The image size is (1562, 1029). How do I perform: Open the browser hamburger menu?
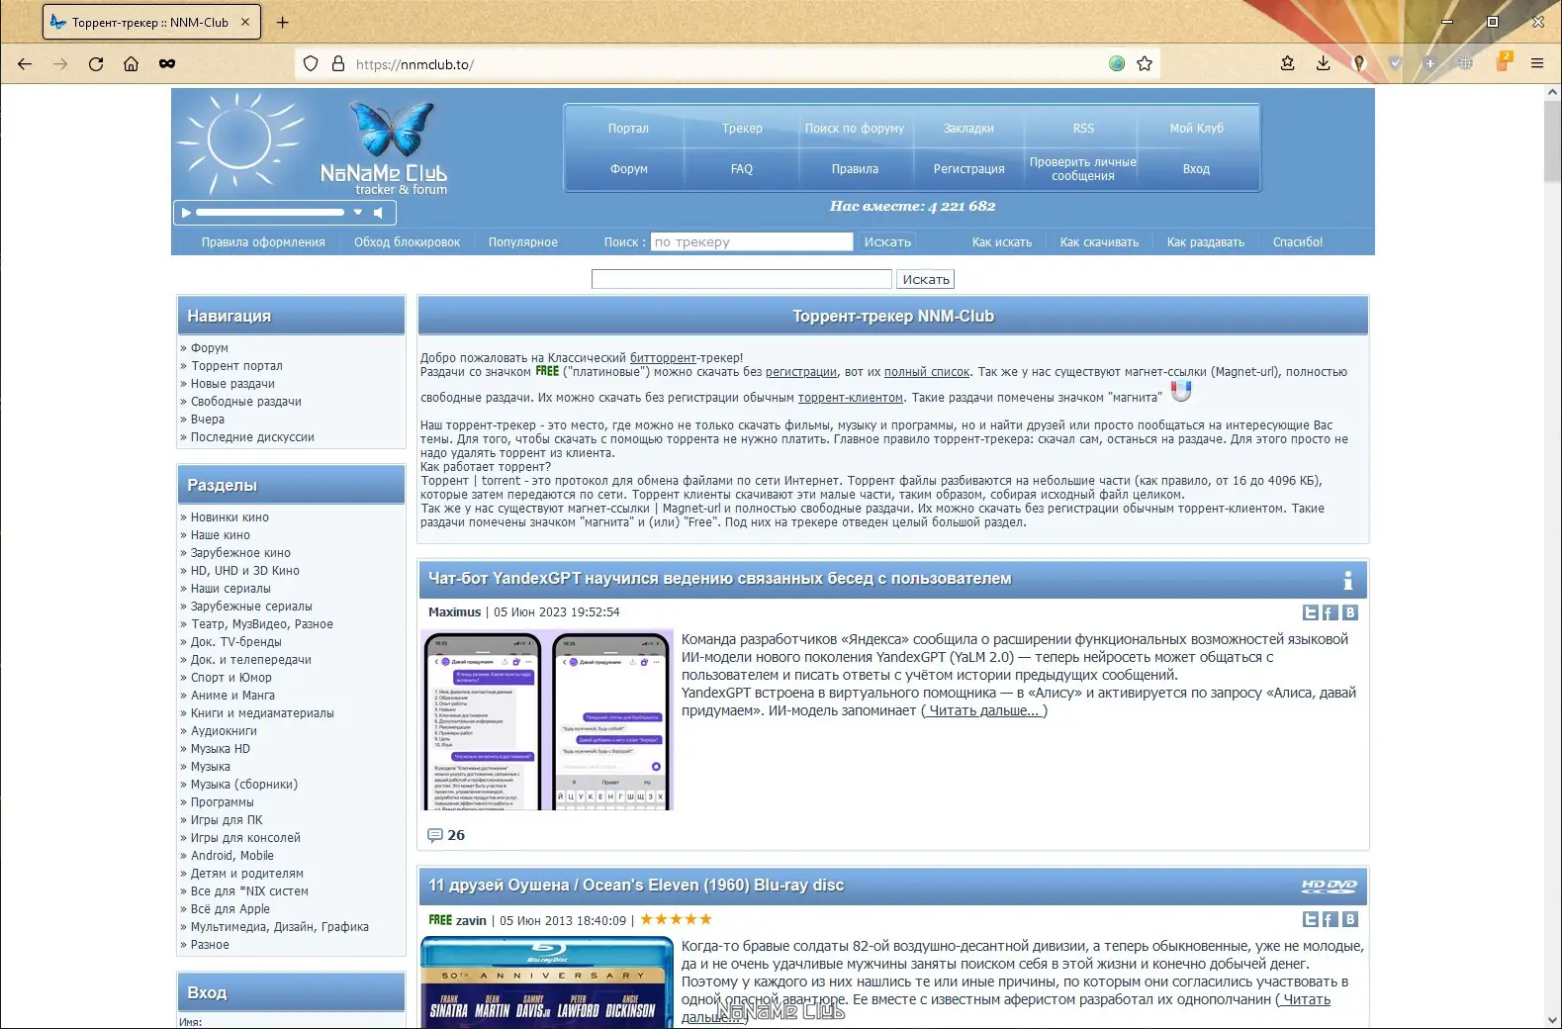pyautogui.click(x=1537, y=63)
